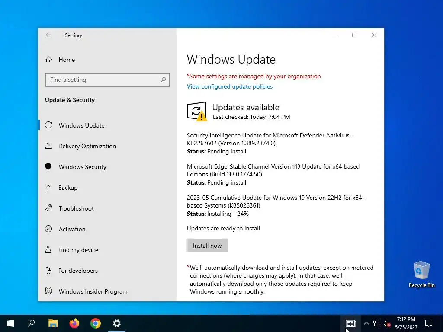This screenshot has height=332, width=443.
Task: Open the Find my device label
Action: tap(78, 250)
